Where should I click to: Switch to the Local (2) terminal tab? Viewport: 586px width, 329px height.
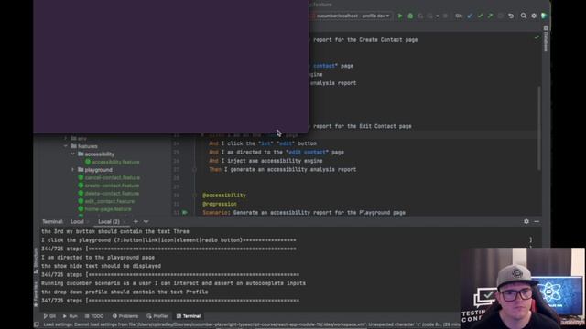(x=109, y=221)
